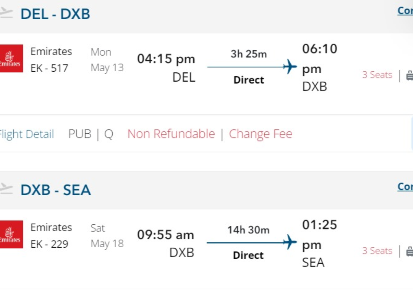
Task: Click the Emirates logo beside flight EK - 517
Action: pos(11,58)
